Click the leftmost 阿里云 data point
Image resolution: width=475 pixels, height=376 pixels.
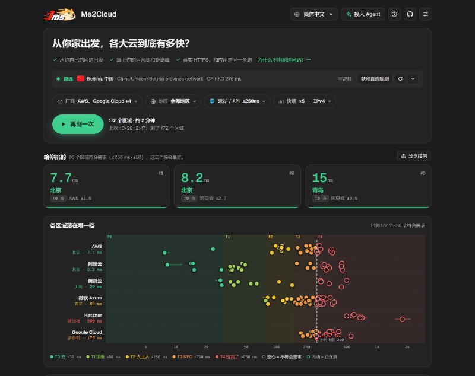(x=167, y=265)
